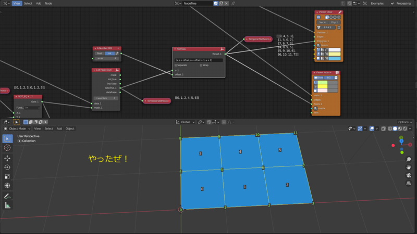The width and height of the screenshot is (417, 234).
Task: Open the Object Mode dropdown
Action: click(17, 128)
